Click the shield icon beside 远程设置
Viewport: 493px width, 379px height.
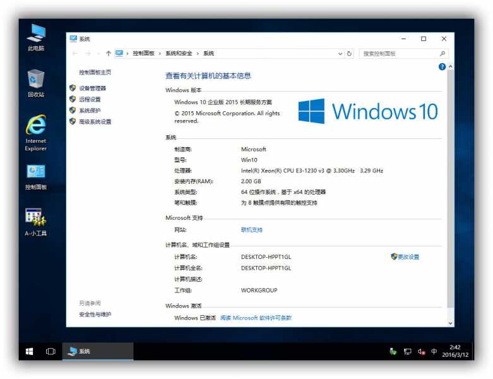point(73,99)
